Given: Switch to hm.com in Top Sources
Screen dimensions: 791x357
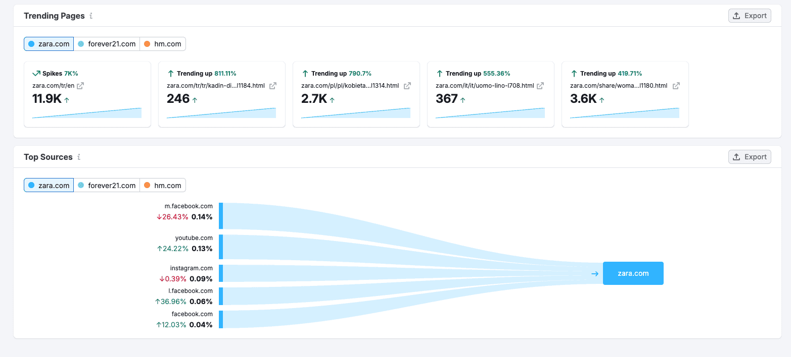Looking at the screenshot, I should 163,185.
